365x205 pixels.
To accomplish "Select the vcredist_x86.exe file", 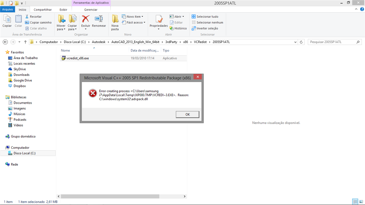I will click(x=123, y=58).
